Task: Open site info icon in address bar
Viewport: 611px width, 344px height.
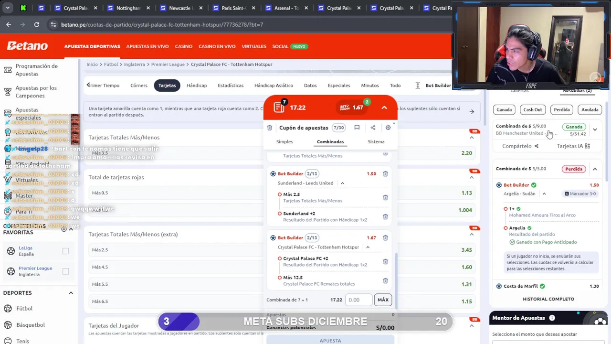Action: click(x=53, y=24)
